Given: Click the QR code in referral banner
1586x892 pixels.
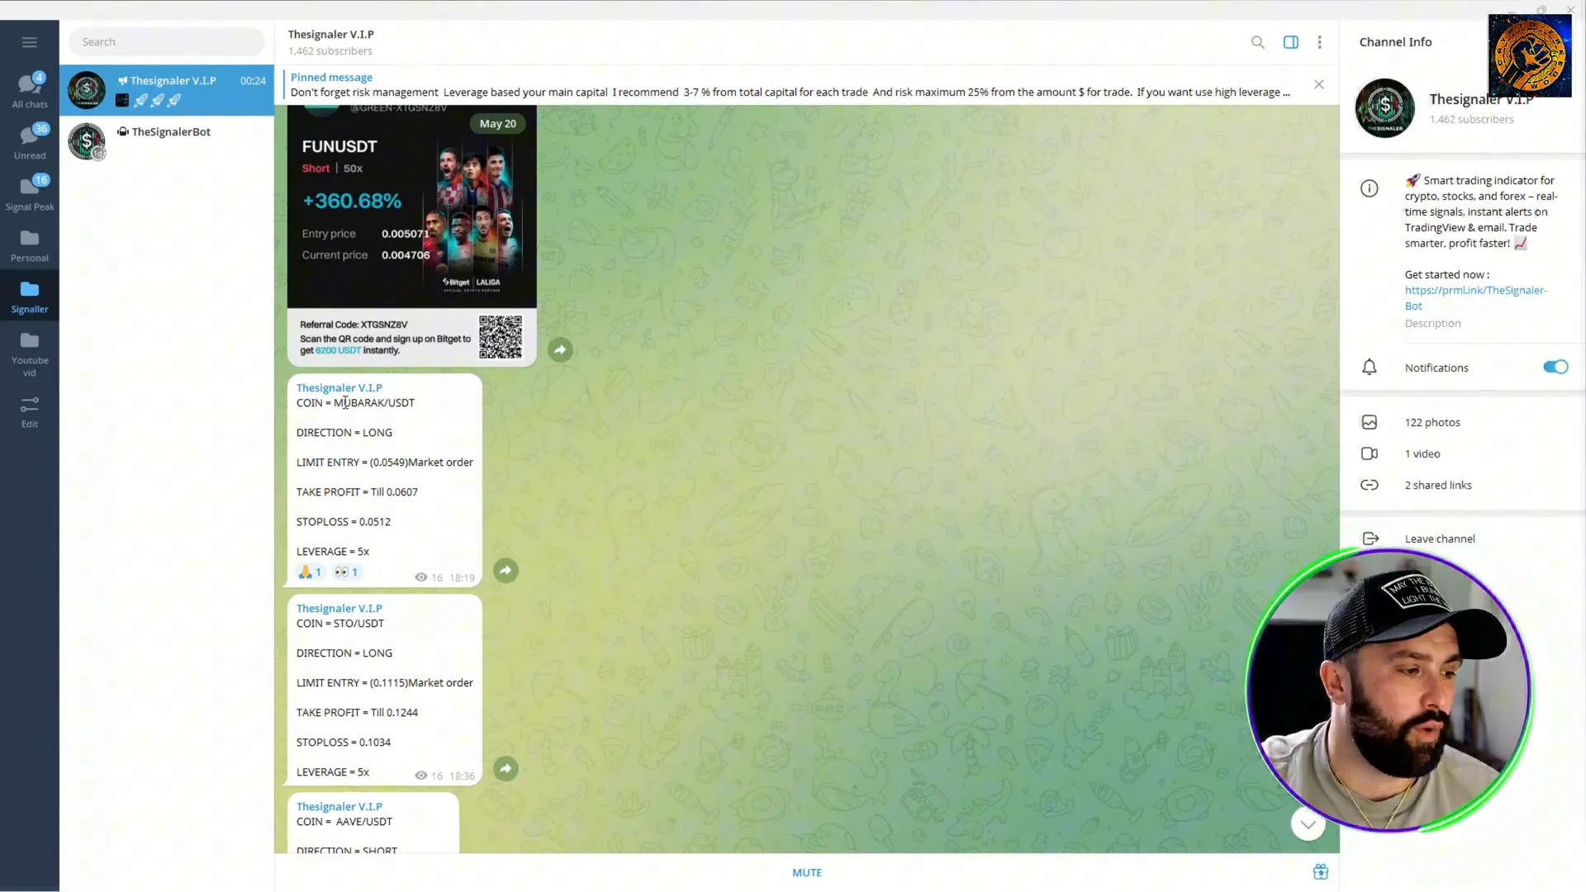Looking at the screenshot, I should pos(501,337).
